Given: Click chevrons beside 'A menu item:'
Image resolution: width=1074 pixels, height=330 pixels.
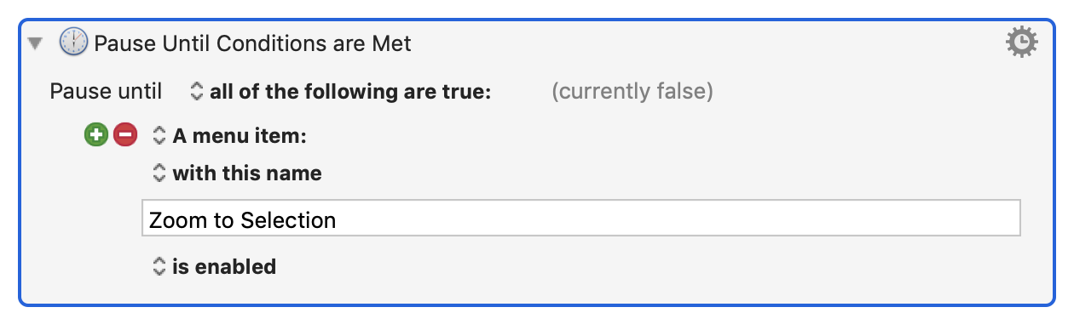Looking at the screenshot, I should pos(159,134).
